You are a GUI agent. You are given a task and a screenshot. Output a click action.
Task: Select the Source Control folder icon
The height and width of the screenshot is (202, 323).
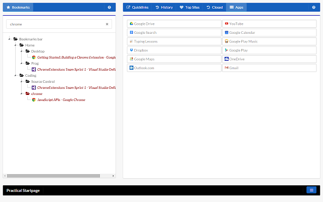[28, 81]
